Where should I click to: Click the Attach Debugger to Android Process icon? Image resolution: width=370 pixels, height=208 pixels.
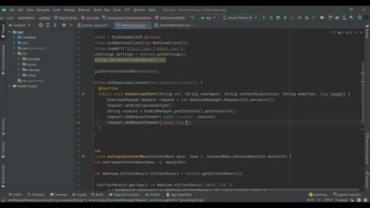(306, 17)
